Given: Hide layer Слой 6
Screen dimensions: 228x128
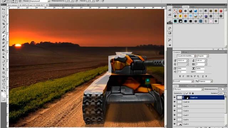Looking at the screenshot, I should (175, 119).
